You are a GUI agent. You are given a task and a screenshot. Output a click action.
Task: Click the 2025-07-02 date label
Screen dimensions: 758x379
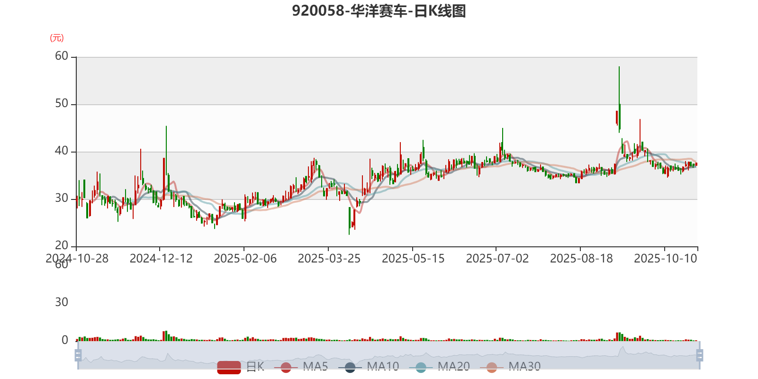(497, 259)
